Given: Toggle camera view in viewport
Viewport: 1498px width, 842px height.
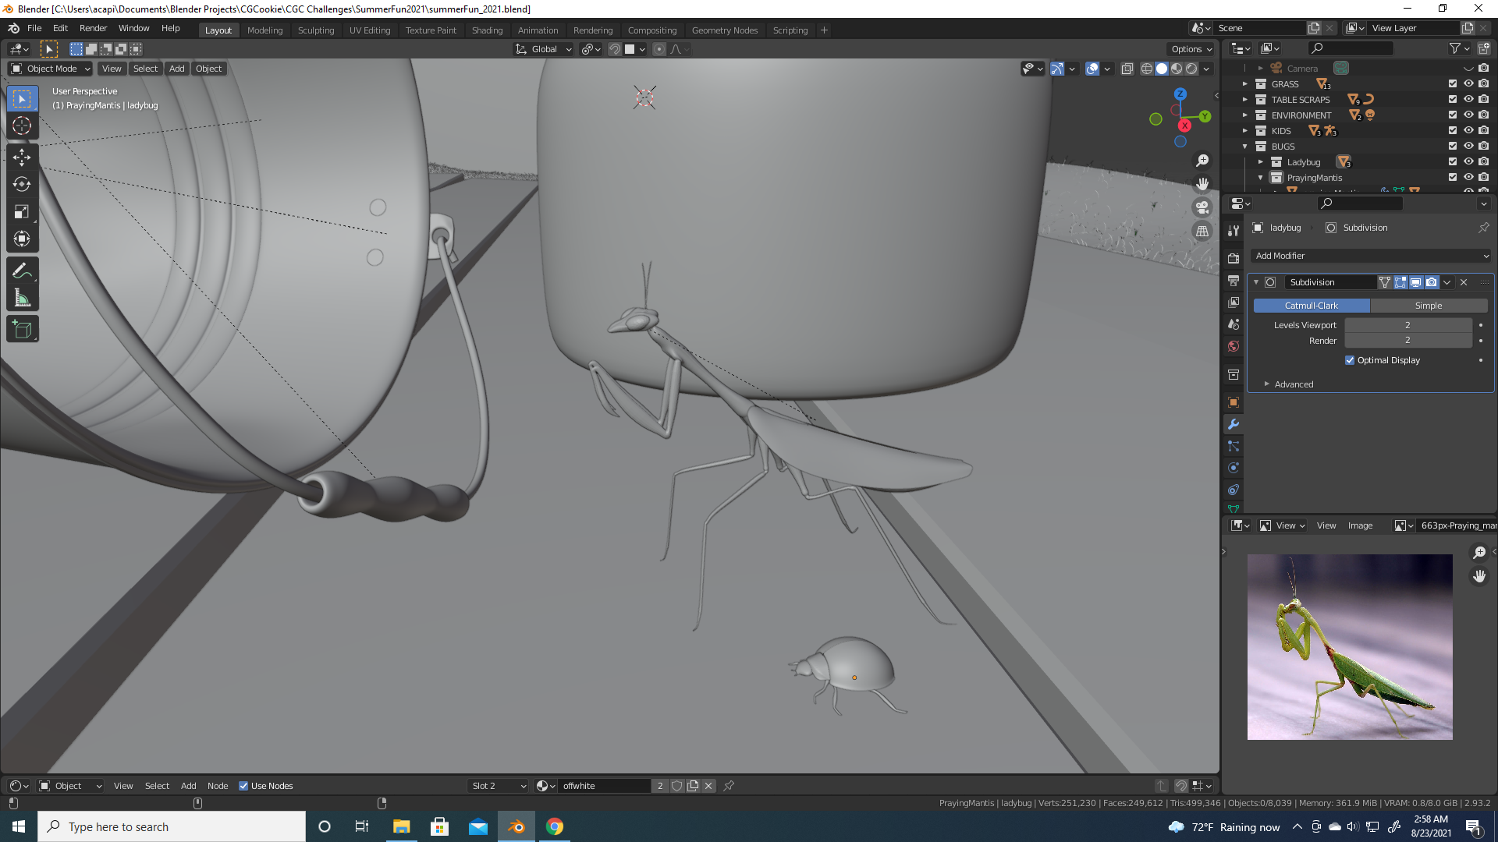Looking at the screenshot, I should pos(1202,207).
